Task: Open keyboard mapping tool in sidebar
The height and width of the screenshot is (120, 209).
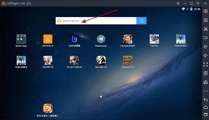Action: [206, 20]
